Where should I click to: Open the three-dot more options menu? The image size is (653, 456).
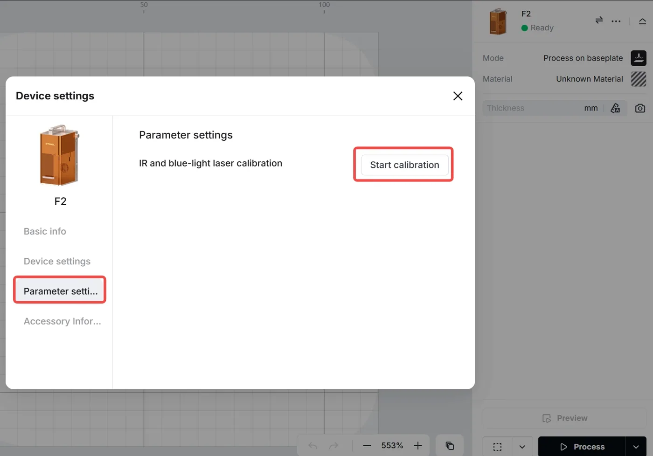click(x=616, y=21)
